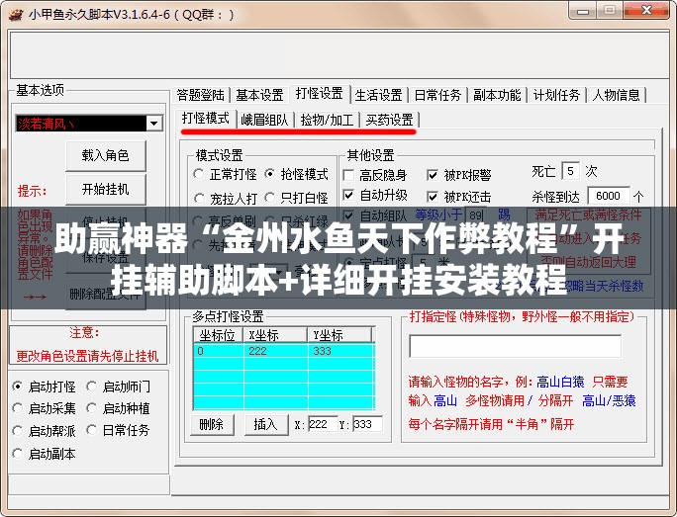The image size is (677, 517).
Task: Click the X coordinate input field
Action: [x=323, y=424]
